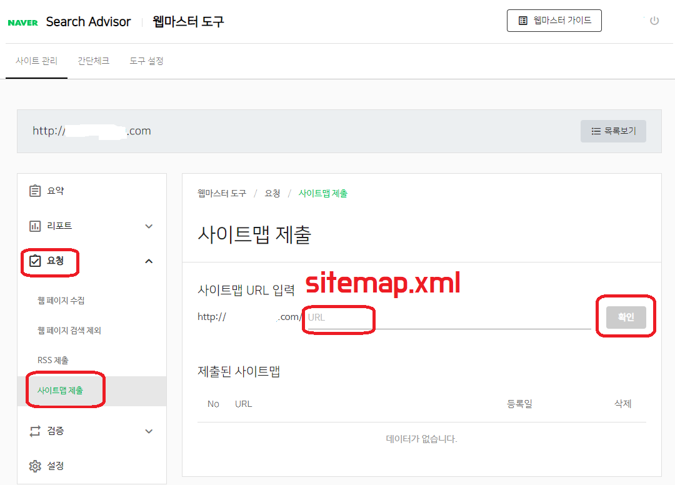675x485 pixels.
Task: Click the URL column header
Action: coord(243,404)
